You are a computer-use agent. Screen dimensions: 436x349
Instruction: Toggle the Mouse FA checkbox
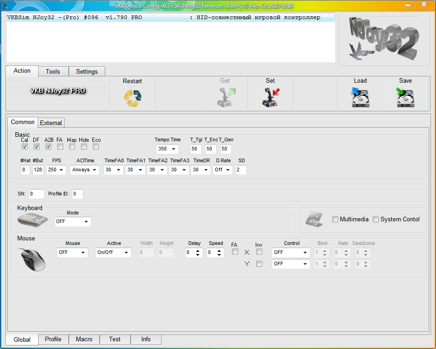coord(235,252)
